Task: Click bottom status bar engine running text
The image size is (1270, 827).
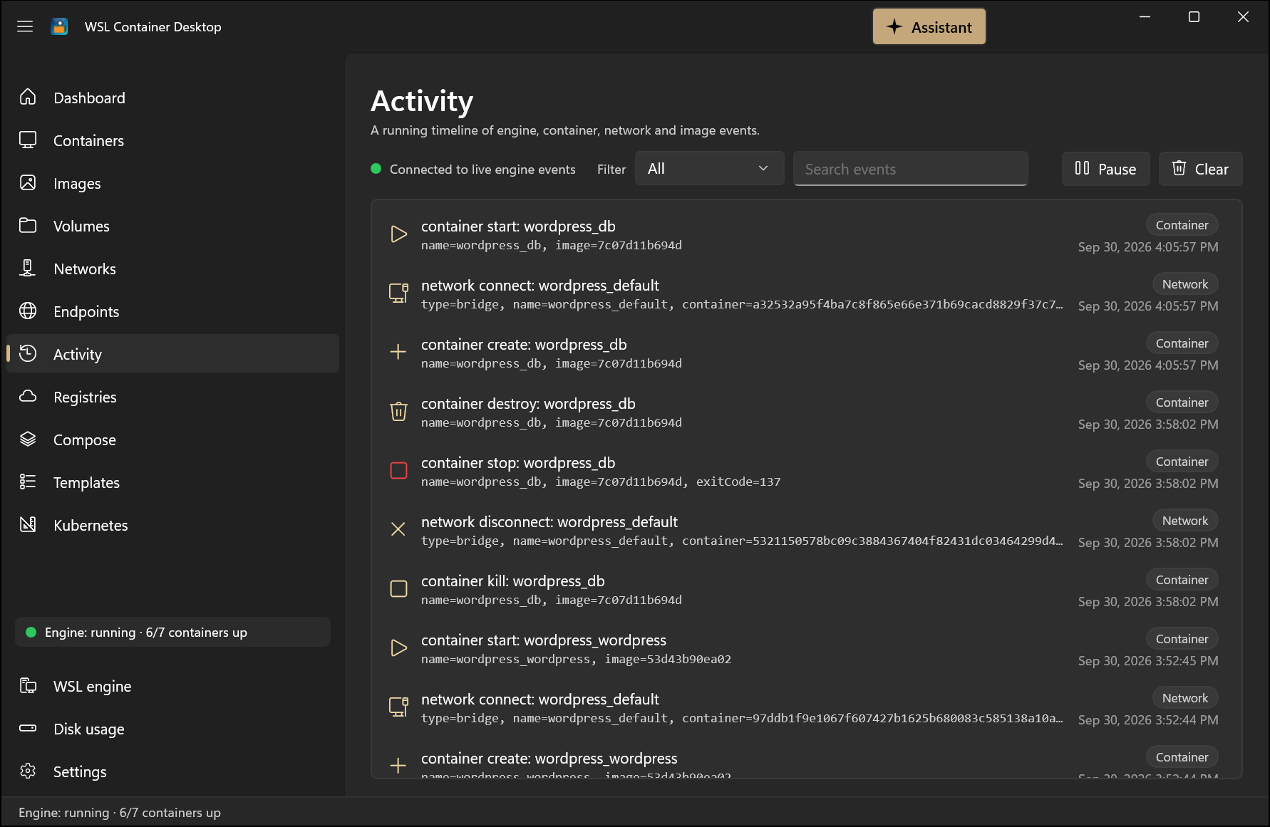Action: tap(120, 813)
